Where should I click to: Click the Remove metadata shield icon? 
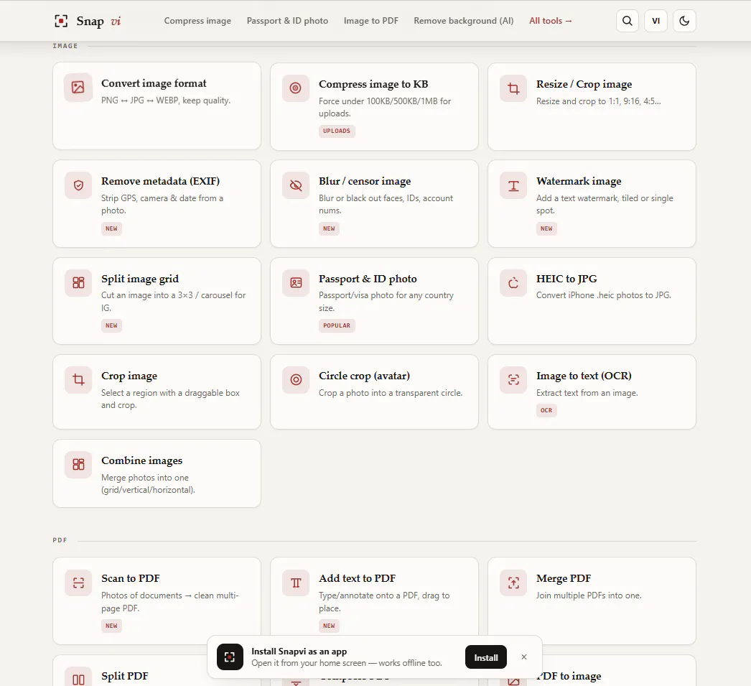(78, 185)
